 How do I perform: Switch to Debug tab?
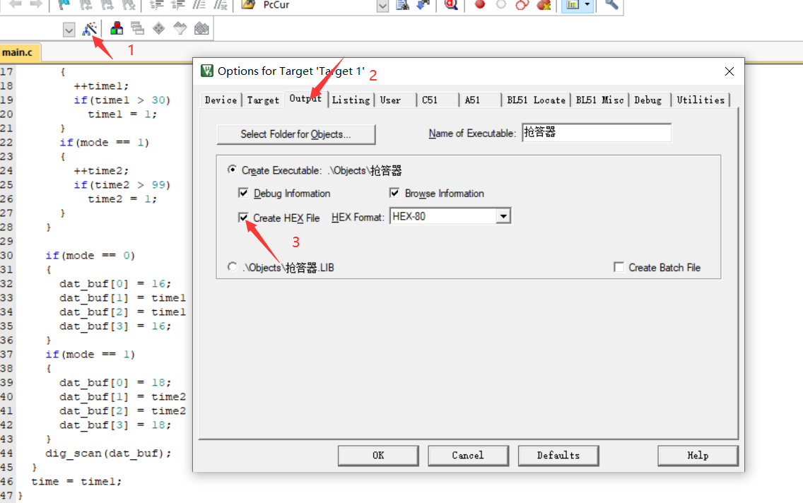click(x=647, y=100)
